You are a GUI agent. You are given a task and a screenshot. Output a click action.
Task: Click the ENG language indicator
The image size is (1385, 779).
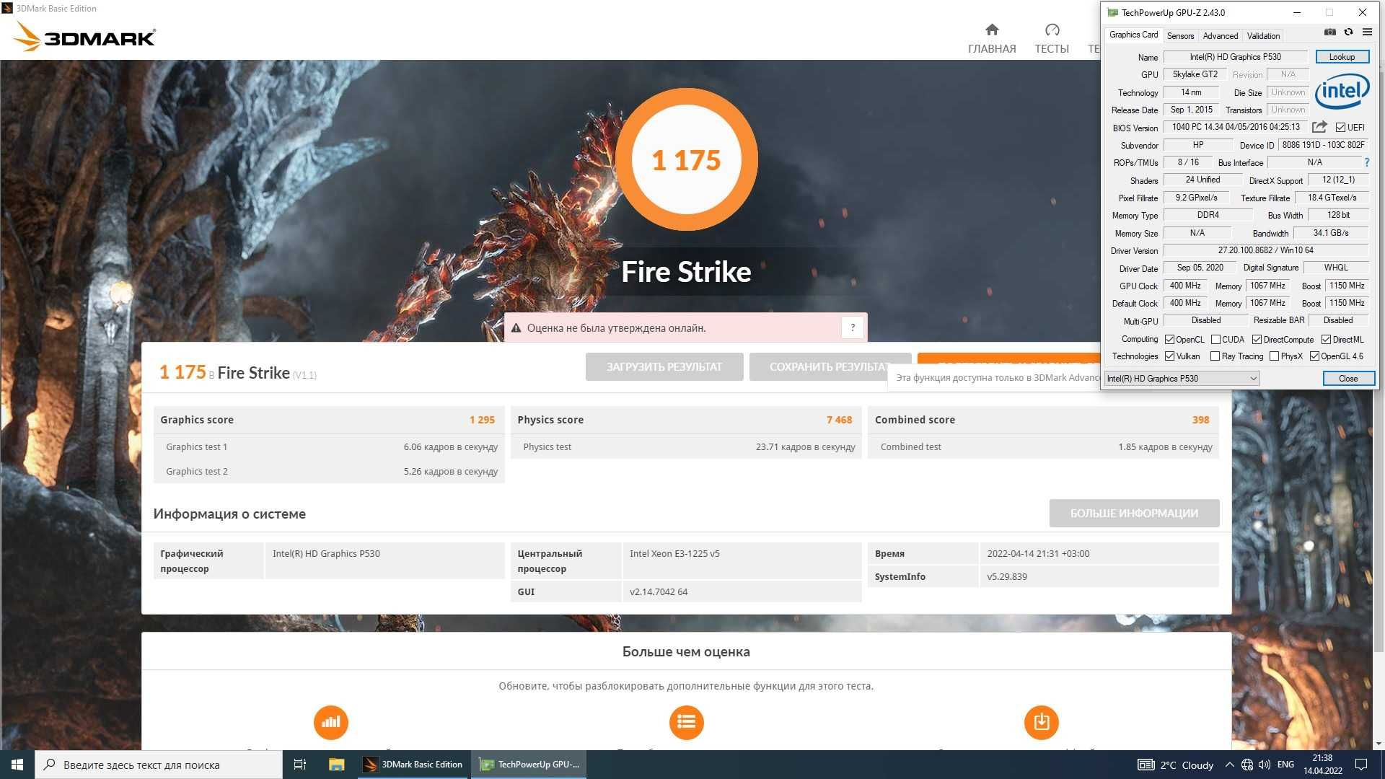pyautogui.click(x=1285, y=765)
